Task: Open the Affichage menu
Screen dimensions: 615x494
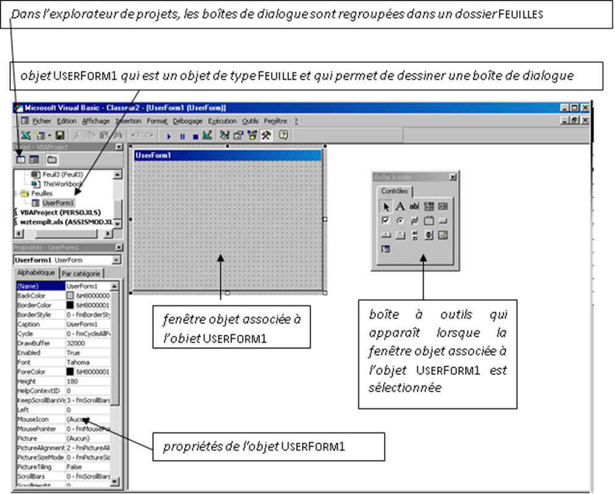Action: 96,121
